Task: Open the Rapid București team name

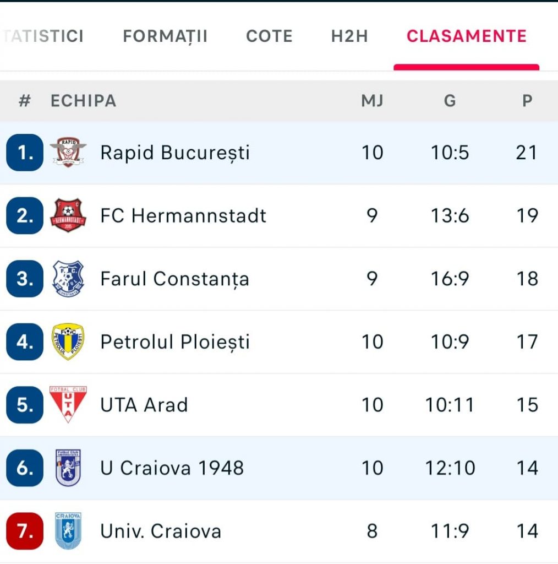Action: 175,153
